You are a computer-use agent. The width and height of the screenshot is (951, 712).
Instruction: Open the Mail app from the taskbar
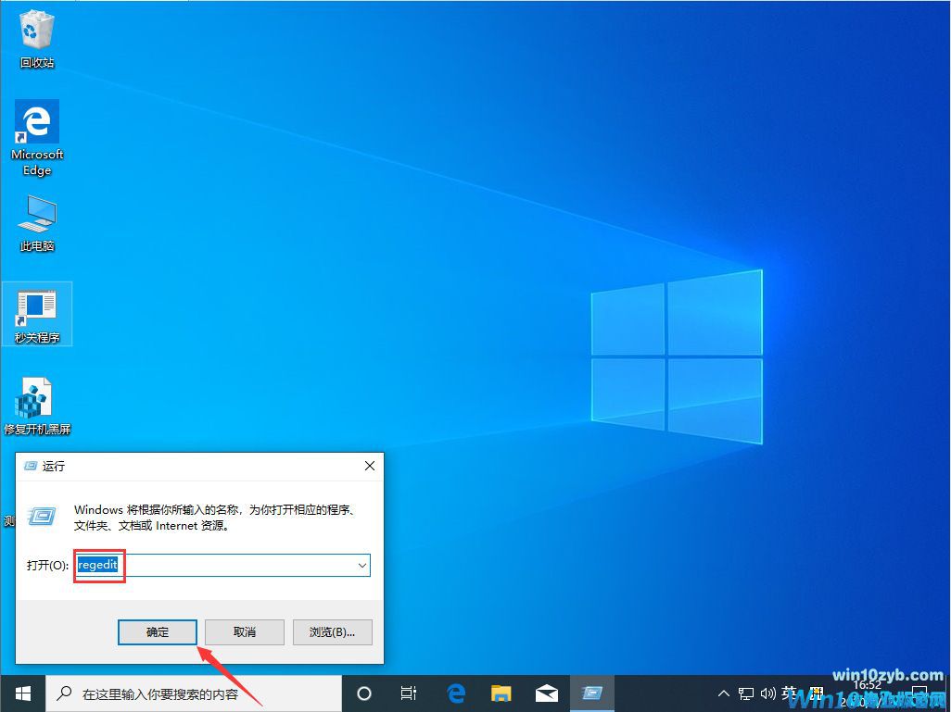[546, 693]
